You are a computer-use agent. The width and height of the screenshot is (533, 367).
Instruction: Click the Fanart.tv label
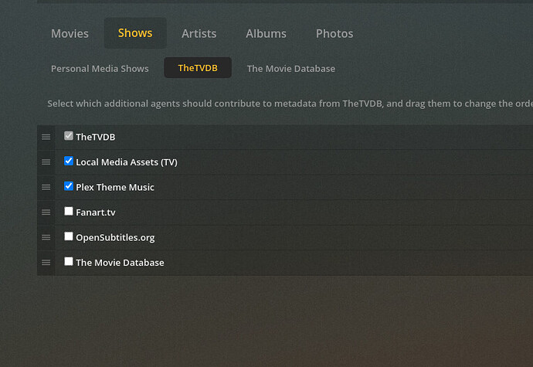click(x=96, y=212)
